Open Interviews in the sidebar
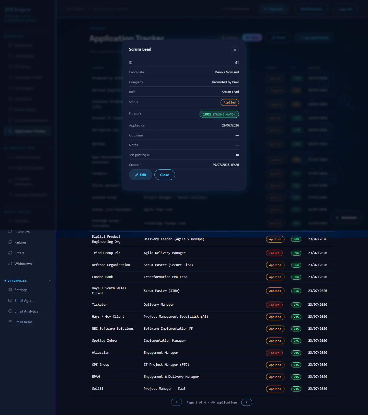 click(x=22, y=232)
